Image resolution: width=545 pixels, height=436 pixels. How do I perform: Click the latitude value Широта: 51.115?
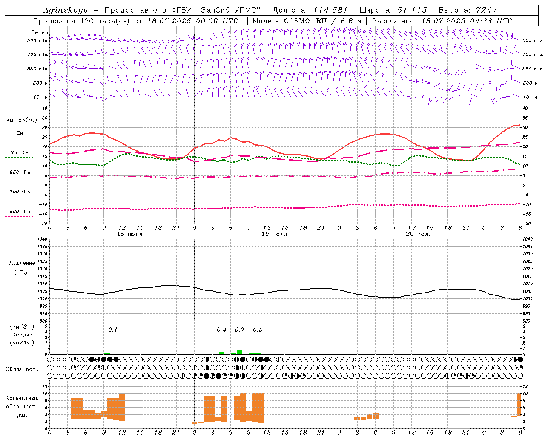coord(393,10)
